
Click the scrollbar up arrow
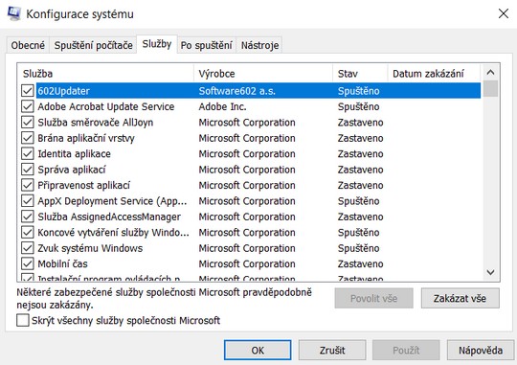tap(490, 72)
